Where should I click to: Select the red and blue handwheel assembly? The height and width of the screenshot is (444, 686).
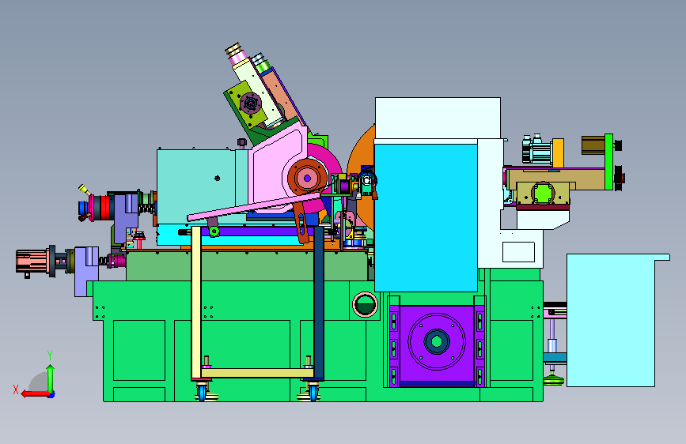97,207
